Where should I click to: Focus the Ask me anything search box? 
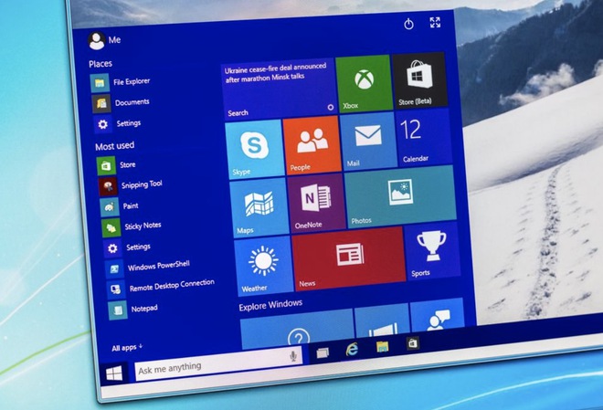[217, 363]
